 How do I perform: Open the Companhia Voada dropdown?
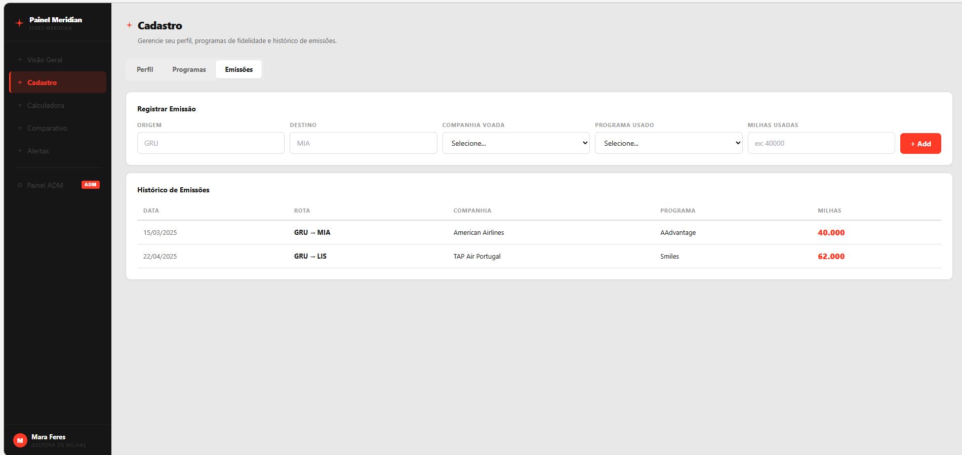pos(516,143)
